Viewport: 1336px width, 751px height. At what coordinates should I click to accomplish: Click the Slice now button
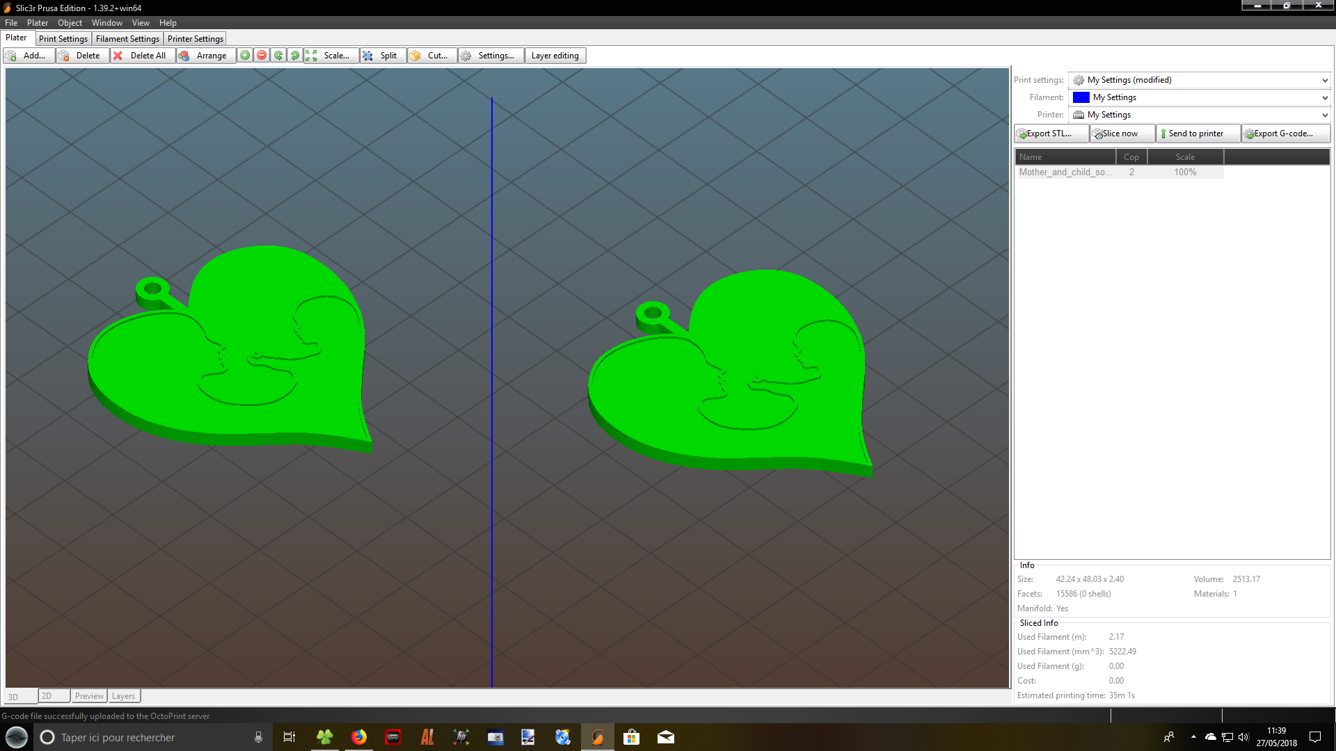point(1122,134)
